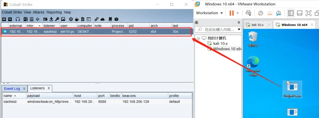Click the library search input field

218,29
